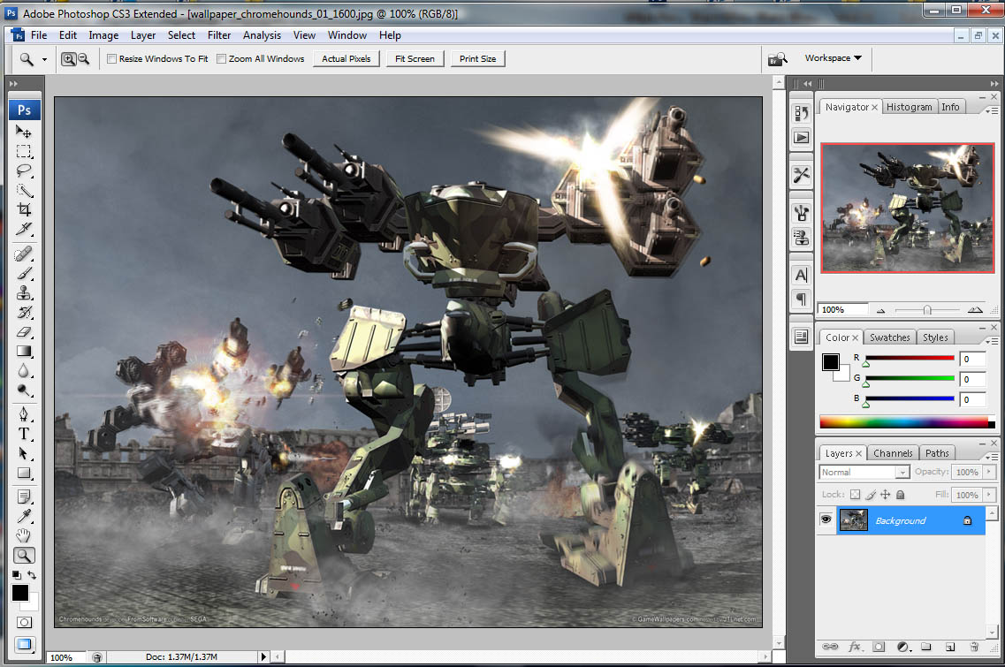Open the Paragraph palette icon
Viewport: 1005px width, 667px height.
pyautogui.click(x=801, y=299)
